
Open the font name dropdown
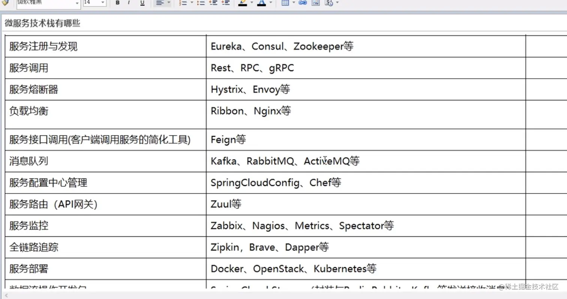click(78, 3)
